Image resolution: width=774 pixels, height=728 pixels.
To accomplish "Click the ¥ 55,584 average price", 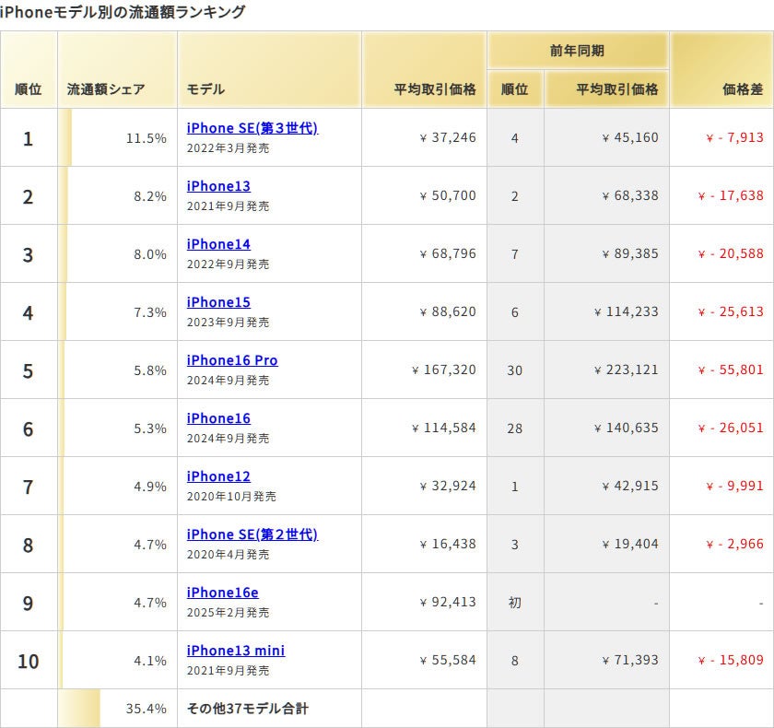I will 448,660.
